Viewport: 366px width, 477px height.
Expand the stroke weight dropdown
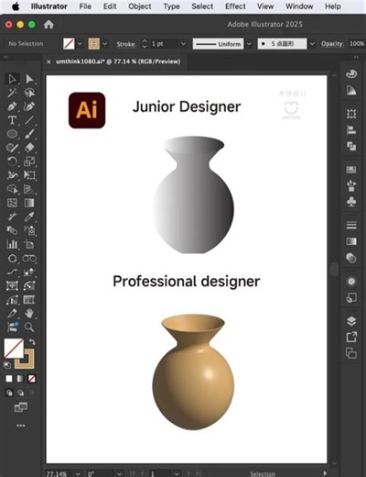pyautogui.click(x=183, y=44)
